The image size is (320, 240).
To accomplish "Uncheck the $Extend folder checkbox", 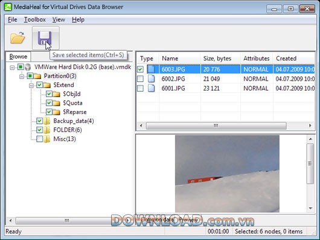I will [x=40, y=85].
